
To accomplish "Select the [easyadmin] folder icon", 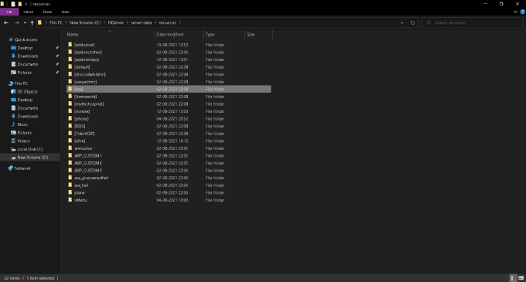I will point(70,81).
